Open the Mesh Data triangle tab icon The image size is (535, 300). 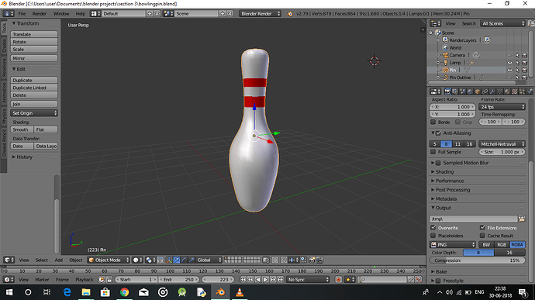click(x=500, y=91)
